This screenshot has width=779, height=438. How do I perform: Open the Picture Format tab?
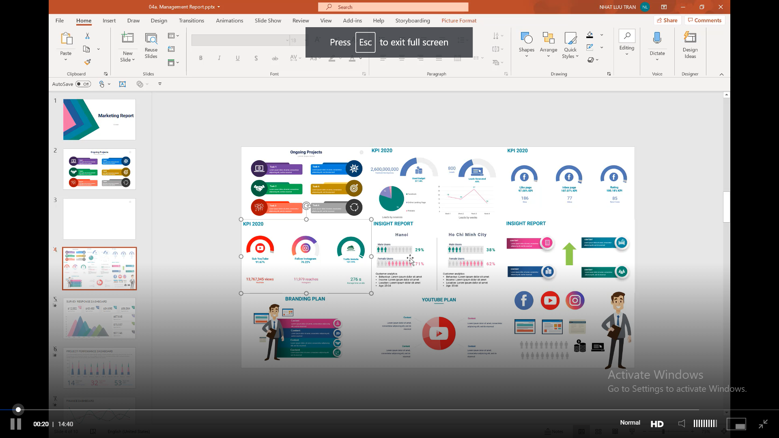point(459,21)
